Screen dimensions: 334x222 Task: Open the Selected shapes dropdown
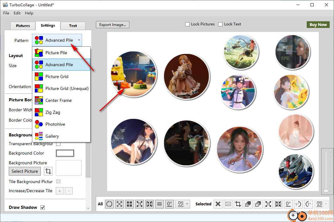pyautogui.click(x=321, y=204)
